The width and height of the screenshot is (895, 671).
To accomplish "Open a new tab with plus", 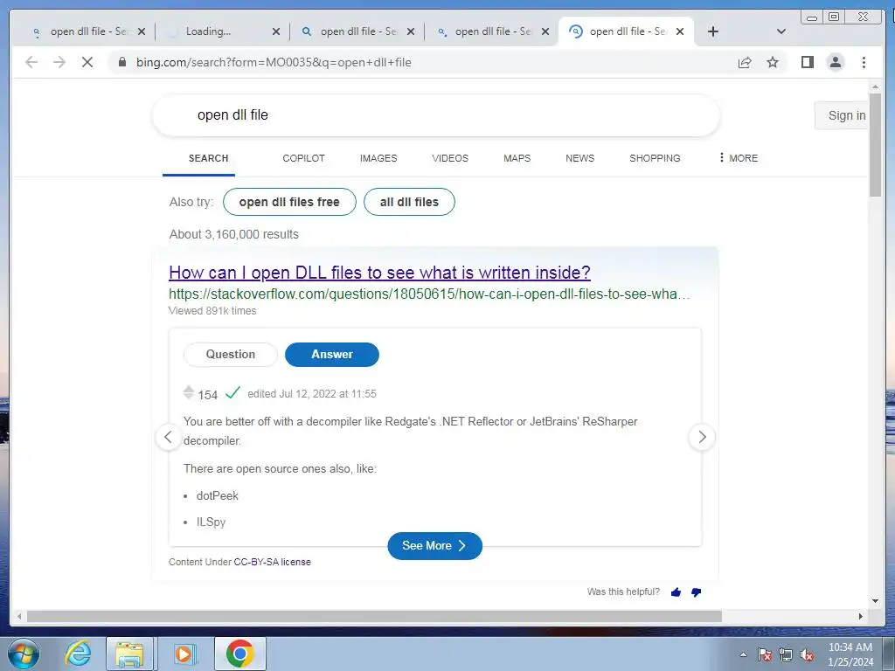I will coord(713,31).
